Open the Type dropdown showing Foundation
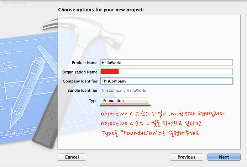Image resolution: width=247 pixels, height=167 pixels. point(125,101)
